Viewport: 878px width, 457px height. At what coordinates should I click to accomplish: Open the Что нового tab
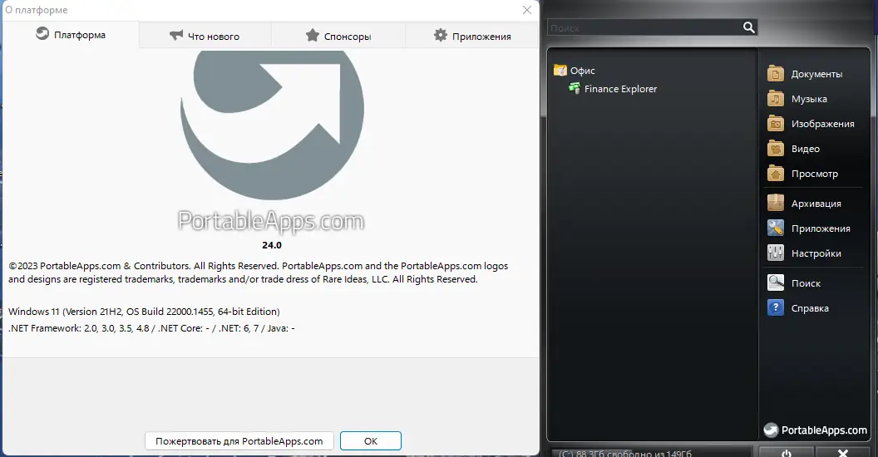(205, 37)
